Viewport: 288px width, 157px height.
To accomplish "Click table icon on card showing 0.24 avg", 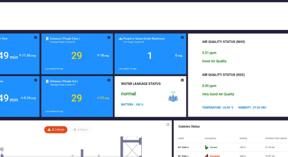I will coord(36,80).
